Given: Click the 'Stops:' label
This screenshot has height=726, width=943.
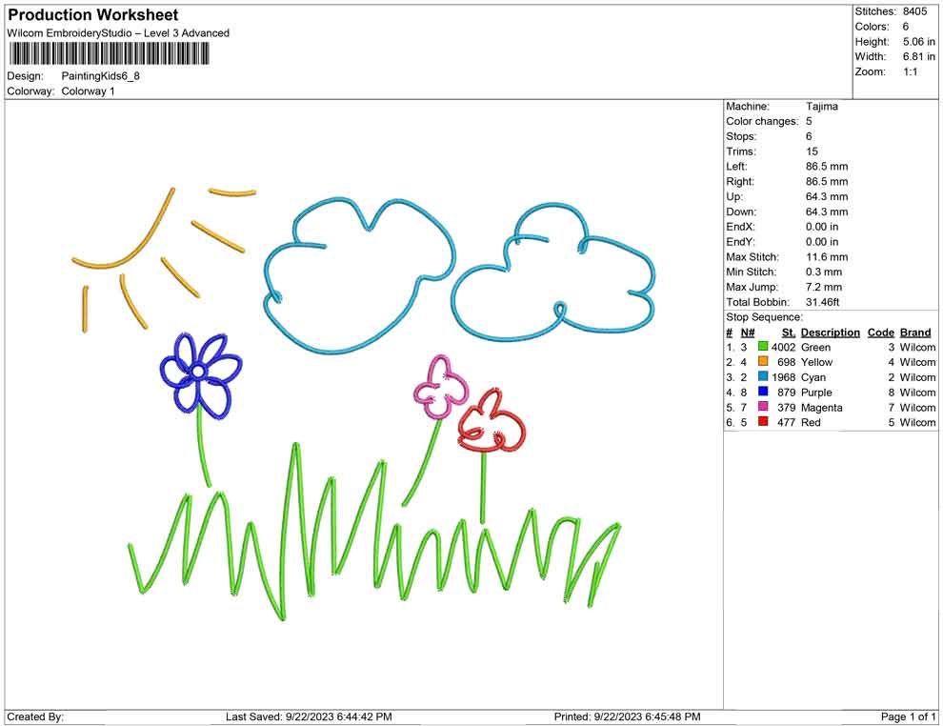Looking at the screenshot, I should (741, 136).
